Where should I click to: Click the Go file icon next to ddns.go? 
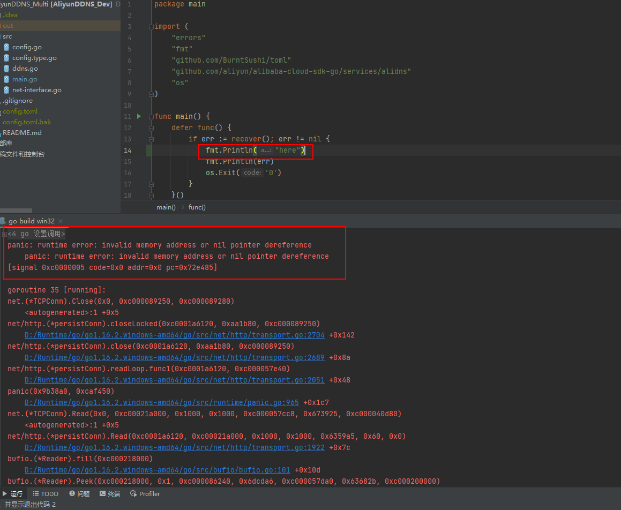click(6, 69)
